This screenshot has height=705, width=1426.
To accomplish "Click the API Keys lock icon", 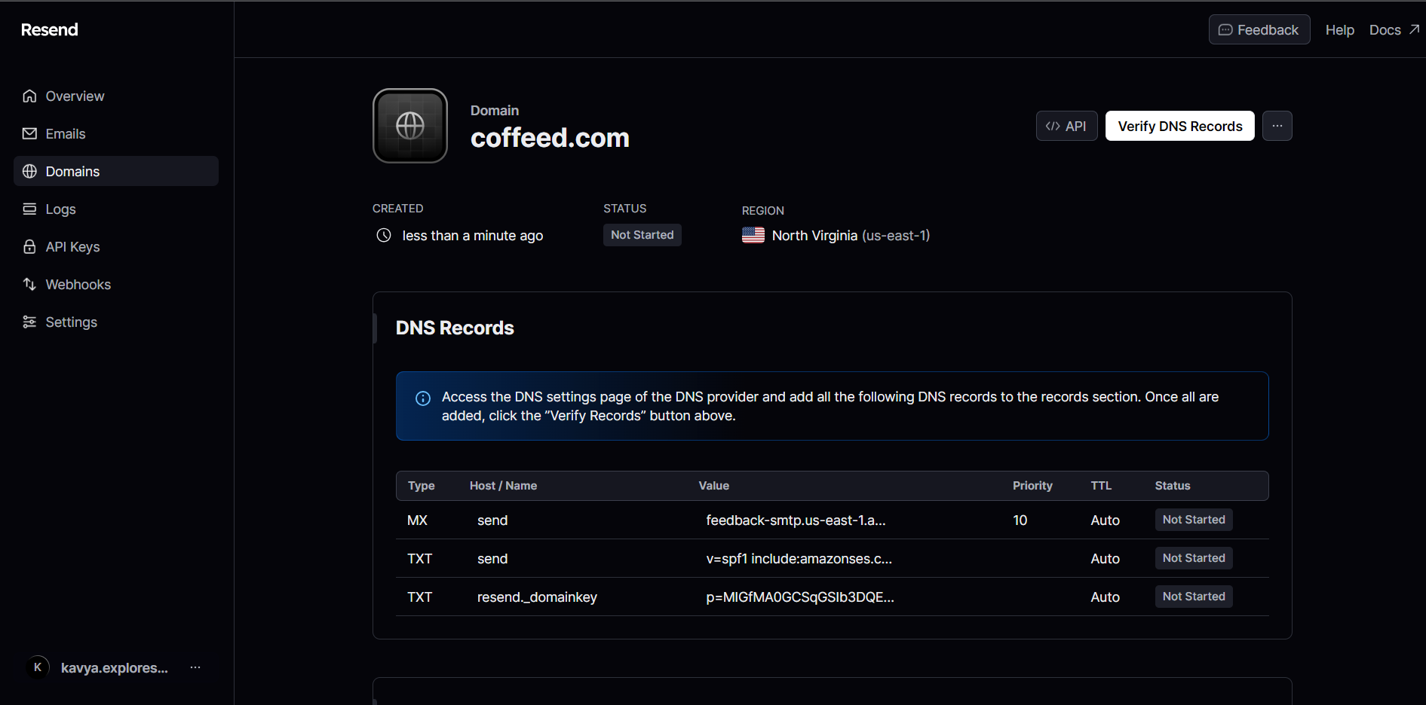I will coord(29,246).
